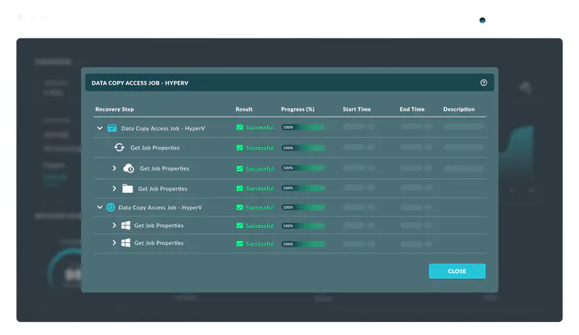Expand the cloud-clock Get Job Properties row
This screenshot has width=579, height=335.
coord(114,168)
